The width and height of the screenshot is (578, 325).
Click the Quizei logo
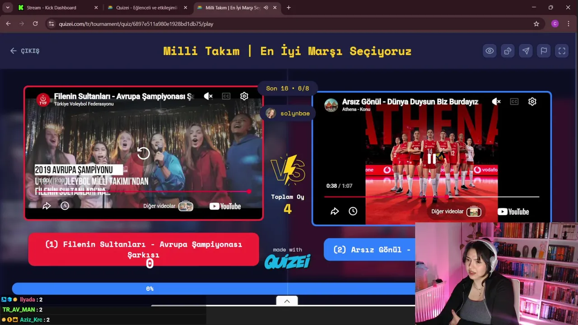[x=287, y=262]
